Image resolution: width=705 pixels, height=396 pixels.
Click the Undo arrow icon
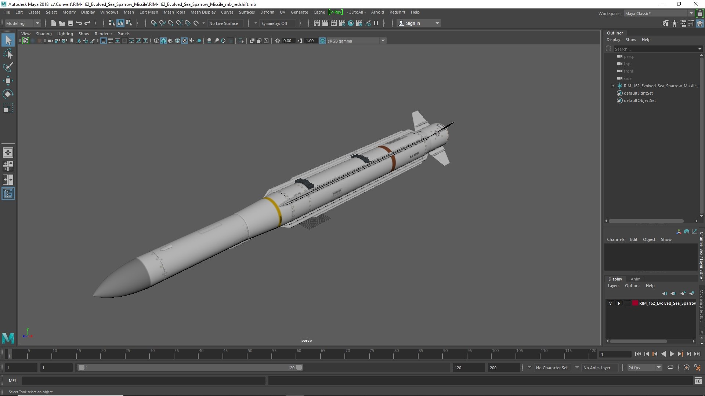[79, 23]
